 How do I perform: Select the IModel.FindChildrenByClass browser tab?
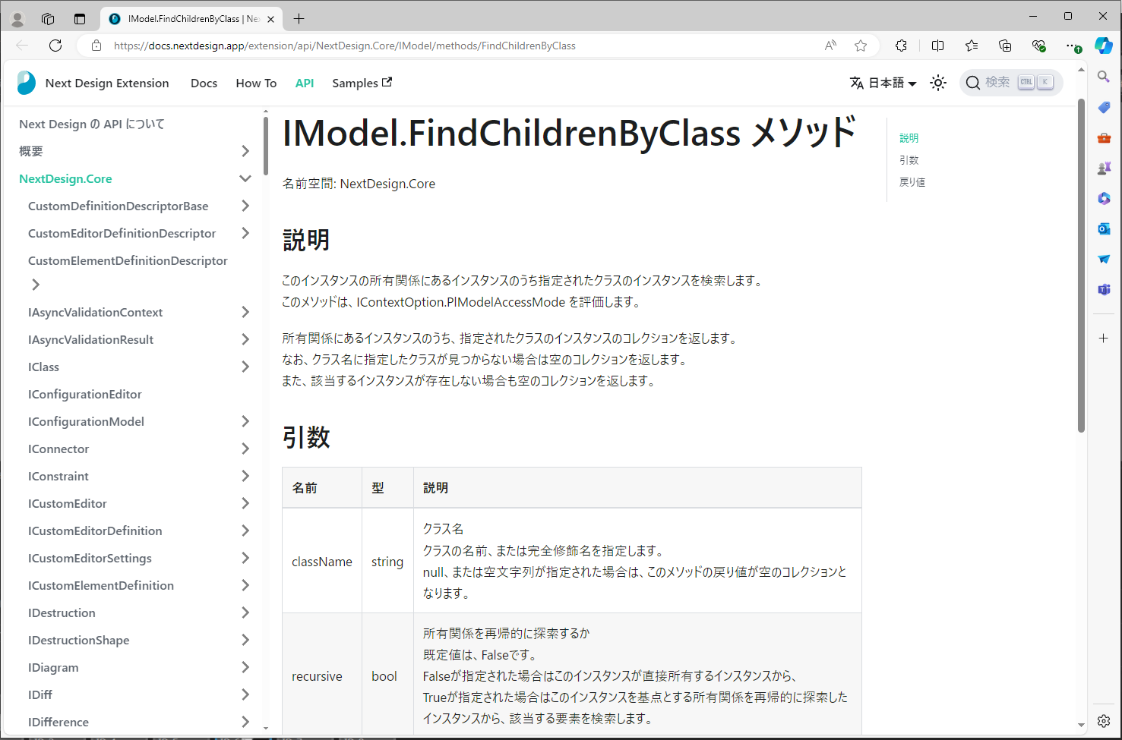(x=191, y=18)
